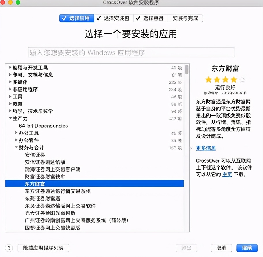Click the empty fifth rating star
Screen dimensions: 263x257
[242, 79]
